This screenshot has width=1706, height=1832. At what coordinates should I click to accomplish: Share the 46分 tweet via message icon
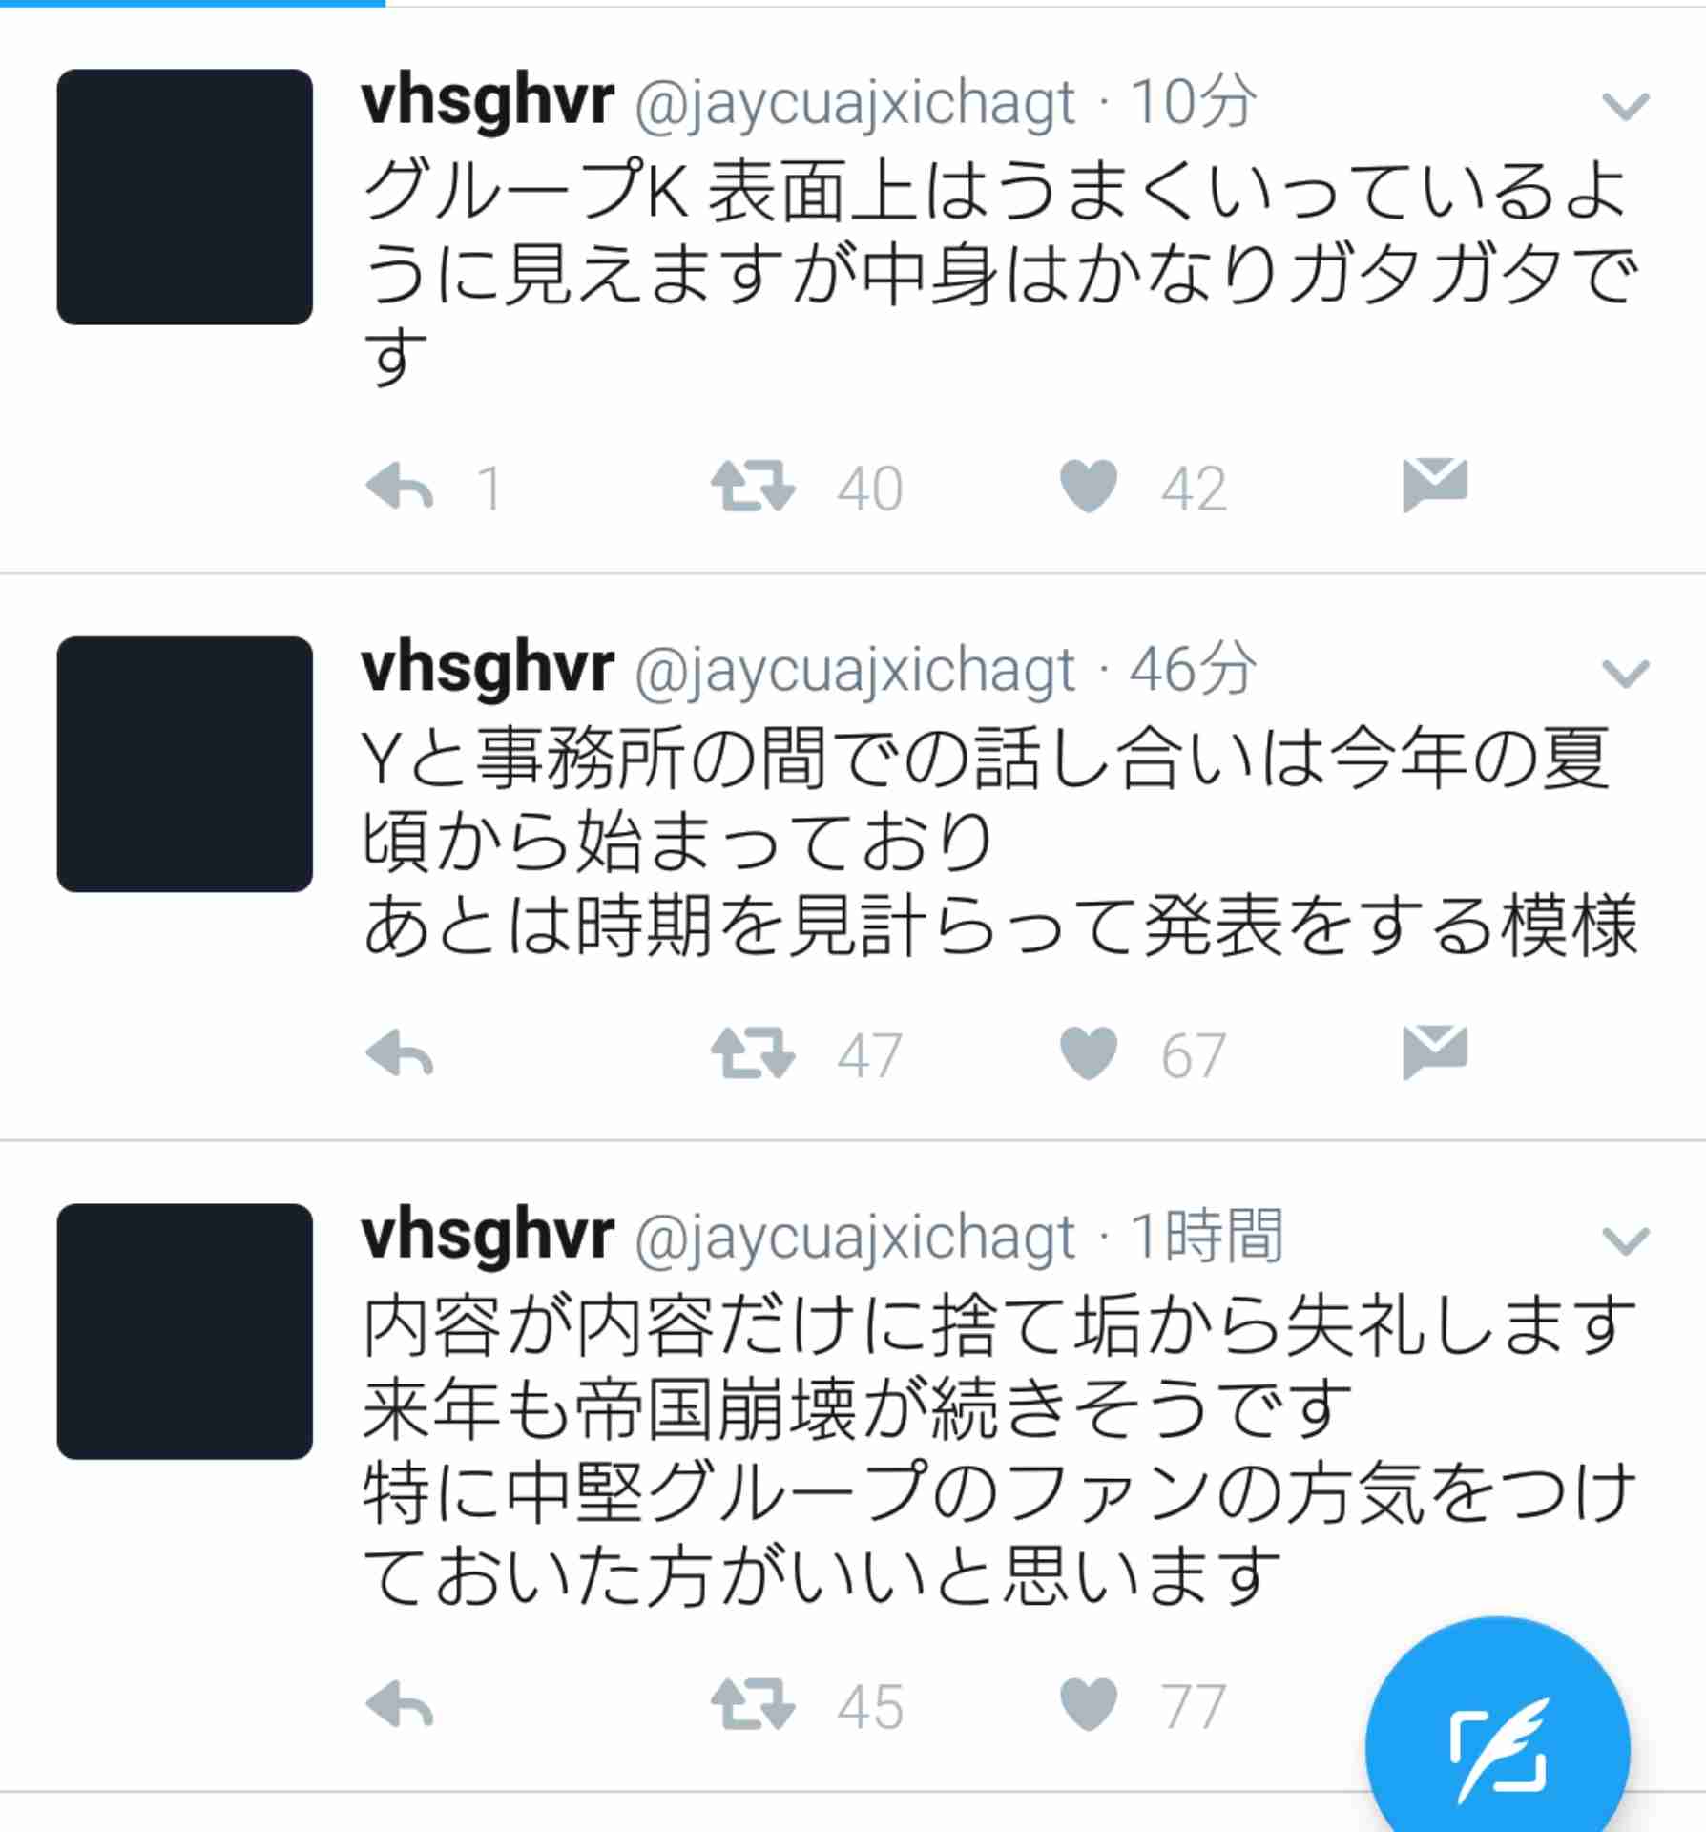(x=1435, y=1051)
